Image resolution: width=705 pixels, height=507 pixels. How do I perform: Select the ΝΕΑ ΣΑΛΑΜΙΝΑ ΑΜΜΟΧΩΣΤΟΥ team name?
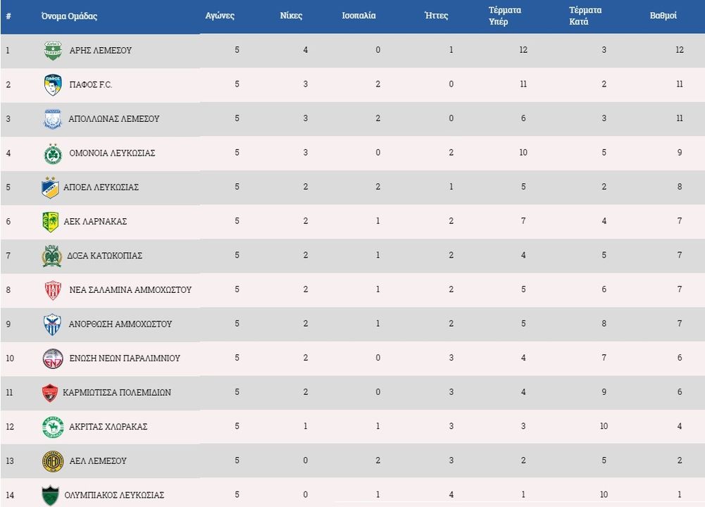click(130, 290)
